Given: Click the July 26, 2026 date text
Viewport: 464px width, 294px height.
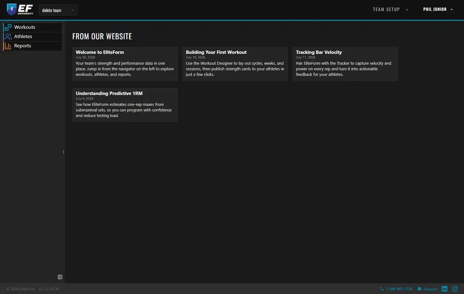Looking at the screenshot, I should tap(85, 57).
